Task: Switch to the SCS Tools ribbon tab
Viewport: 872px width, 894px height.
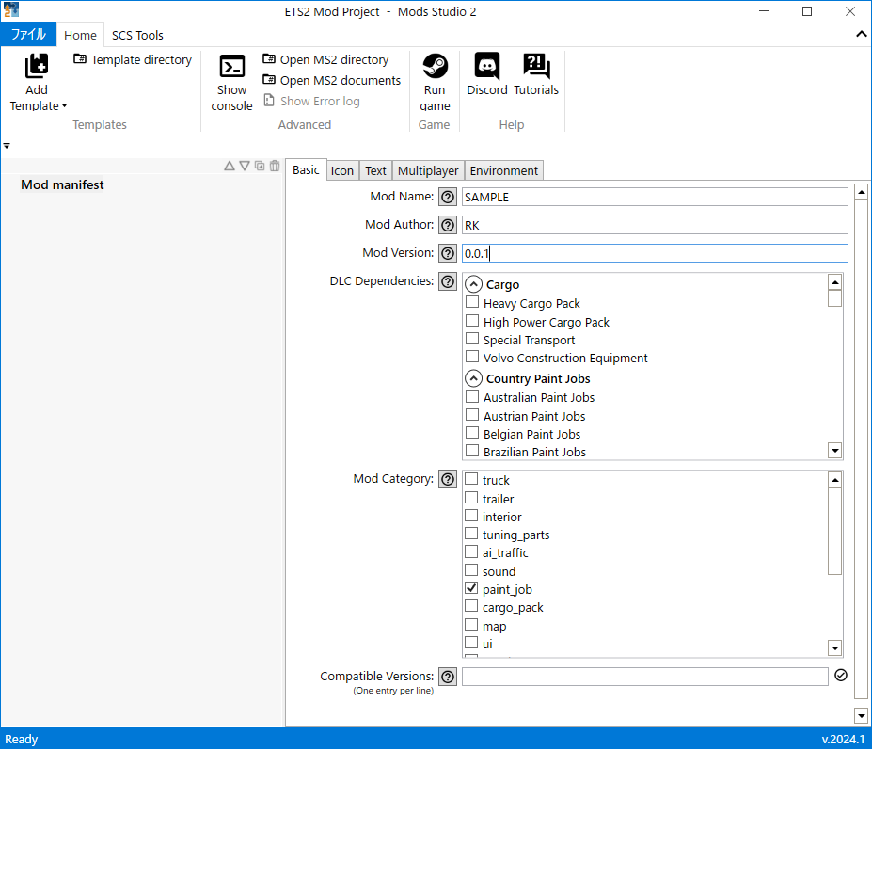Action: [x=137, y=35]
